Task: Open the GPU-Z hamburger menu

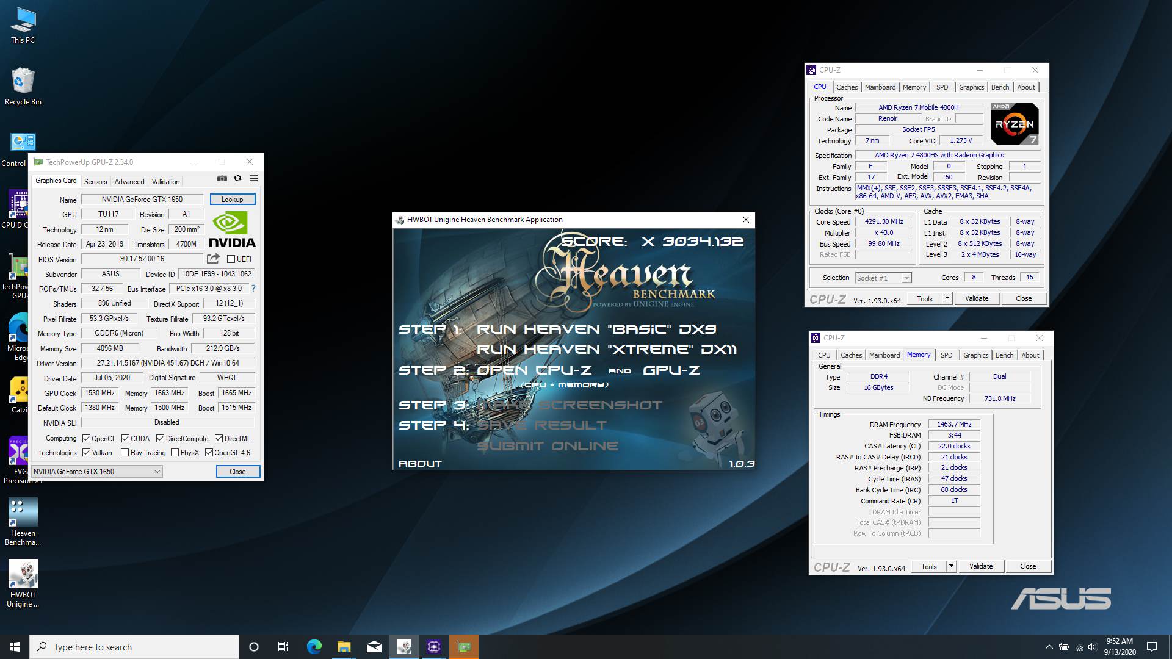Action: [x=254, y=178]
